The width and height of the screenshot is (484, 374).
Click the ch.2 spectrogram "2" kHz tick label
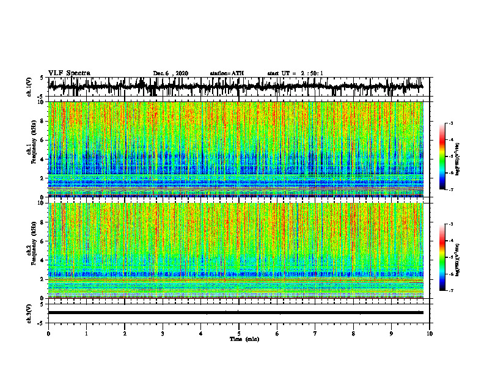pos(42,279)
